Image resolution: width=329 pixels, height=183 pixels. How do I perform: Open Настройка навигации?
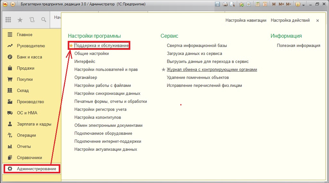(246, 20)
